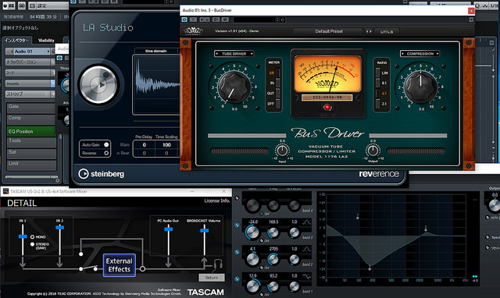Click the inspector settings gear icon
Image resolution: width=500 pixels, height=298 pixels.
[57, 180]
